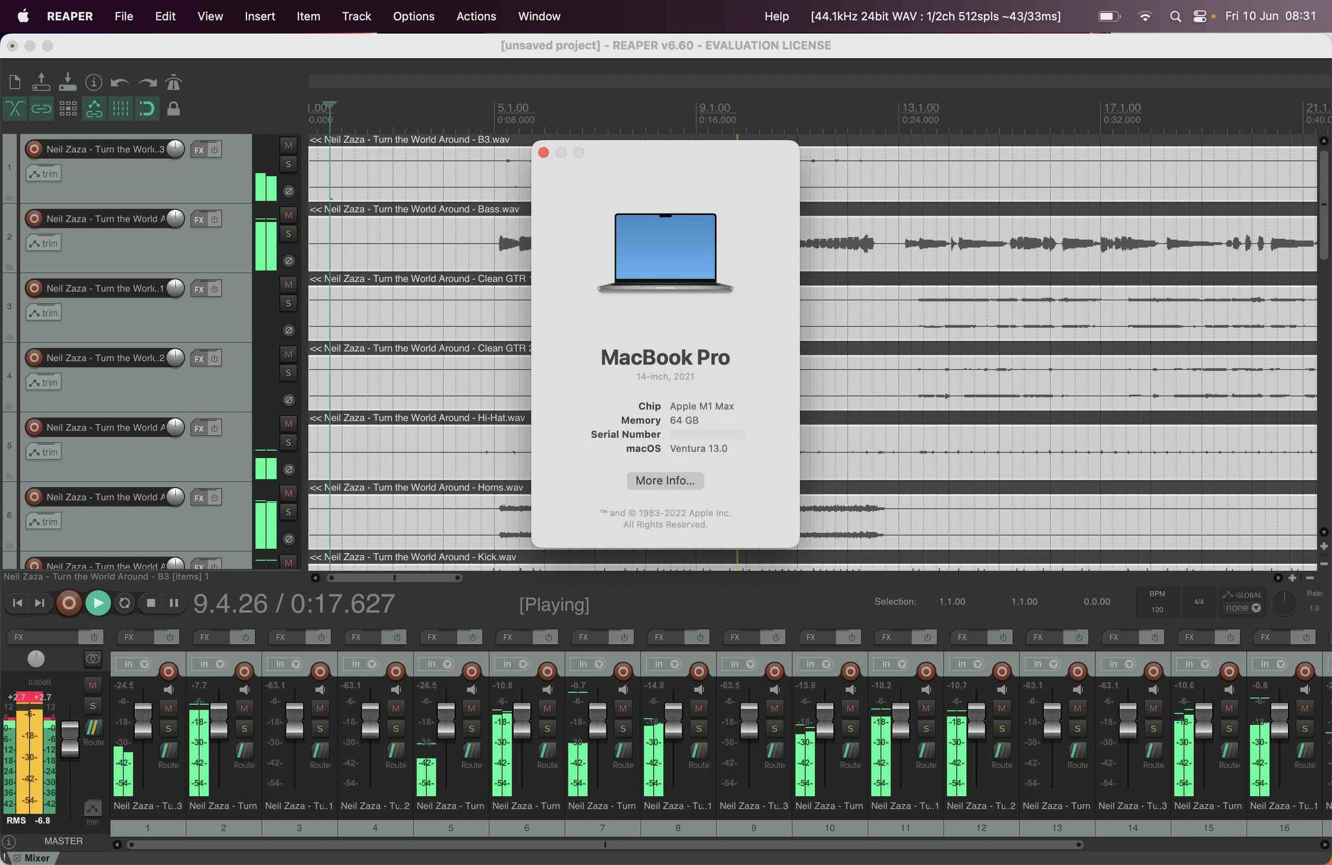The width and height of the screenshot is (1332, 865).
Task: Click the auto-crossfade toolbar icon
Action: tap(14, 109)
